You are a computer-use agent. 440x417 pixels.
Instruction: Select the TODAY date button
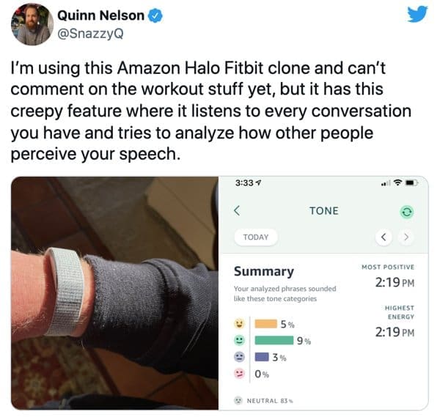pos(256,237)
